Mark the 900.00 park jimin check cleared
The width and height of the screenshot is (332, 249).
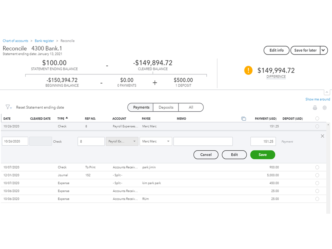click(317, 167)
